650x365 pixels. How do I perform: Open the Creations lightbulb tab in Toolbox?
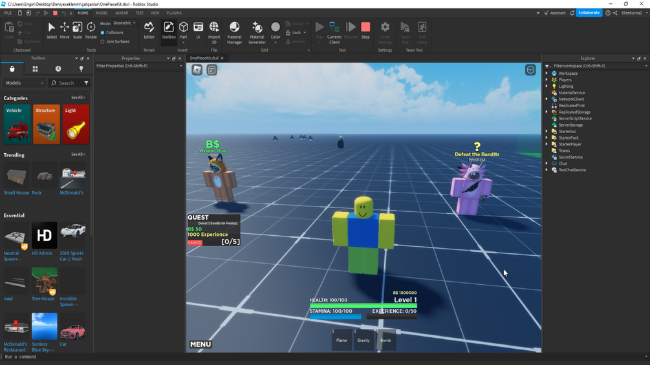tap(81, 68)
